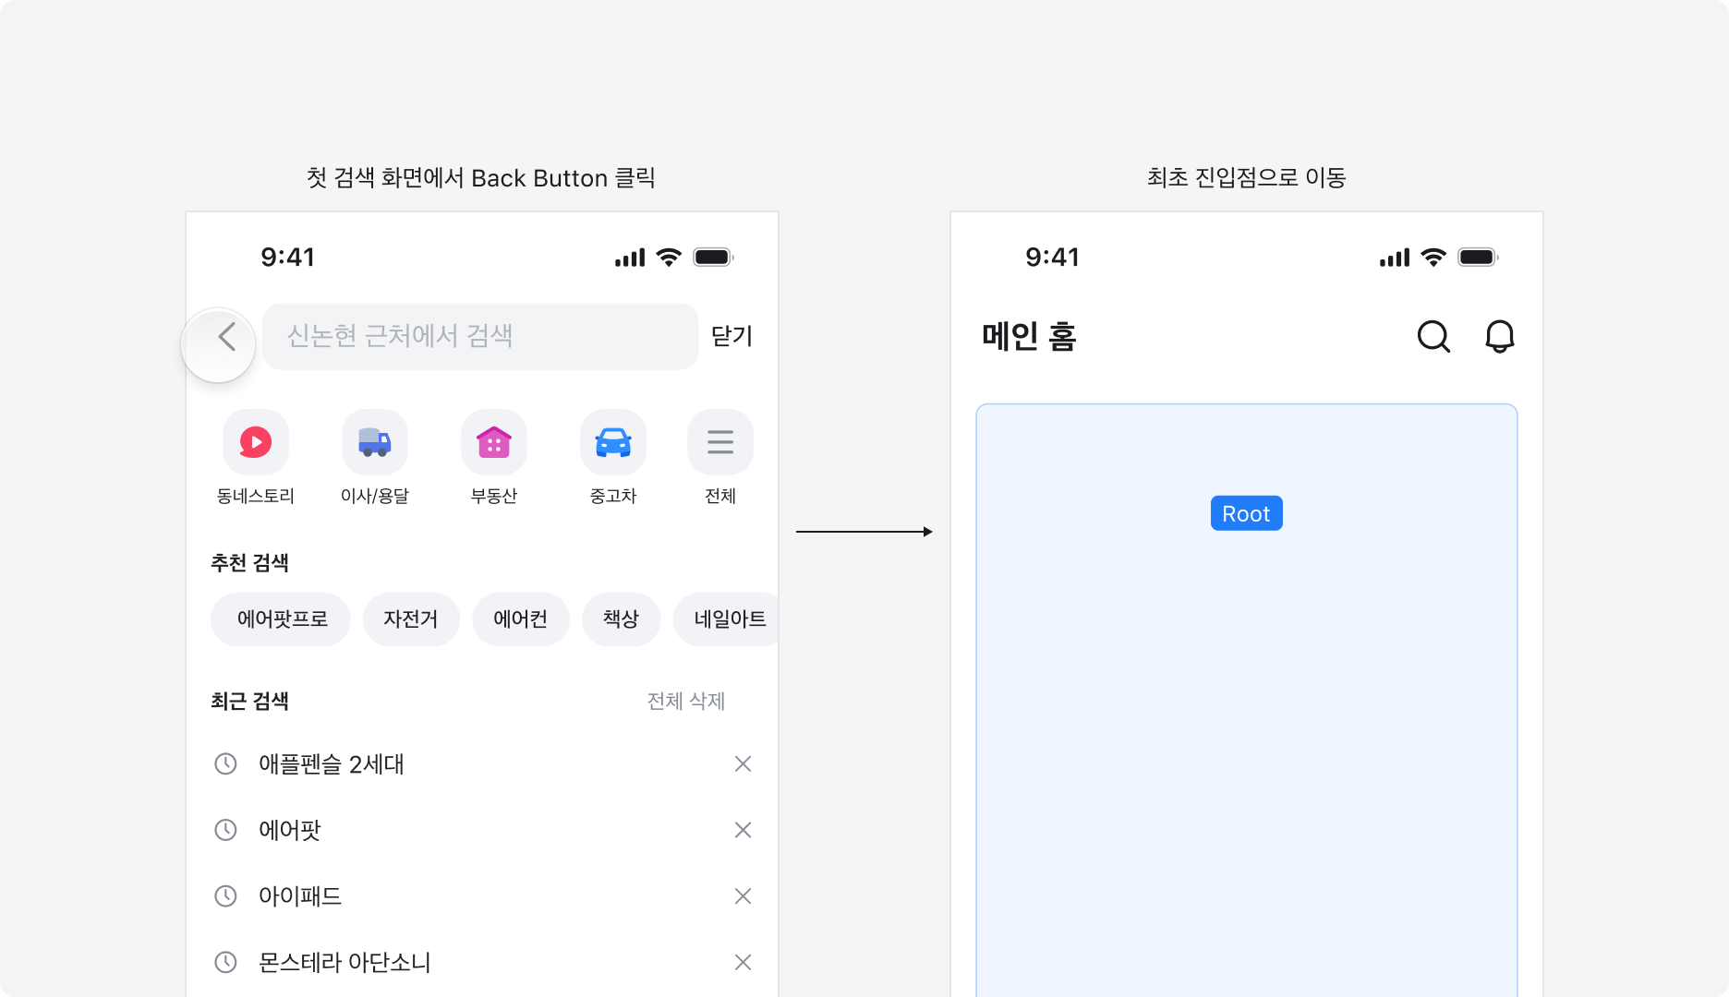
Task: Open the 부동산 house icon
Action: click(494, 442)
